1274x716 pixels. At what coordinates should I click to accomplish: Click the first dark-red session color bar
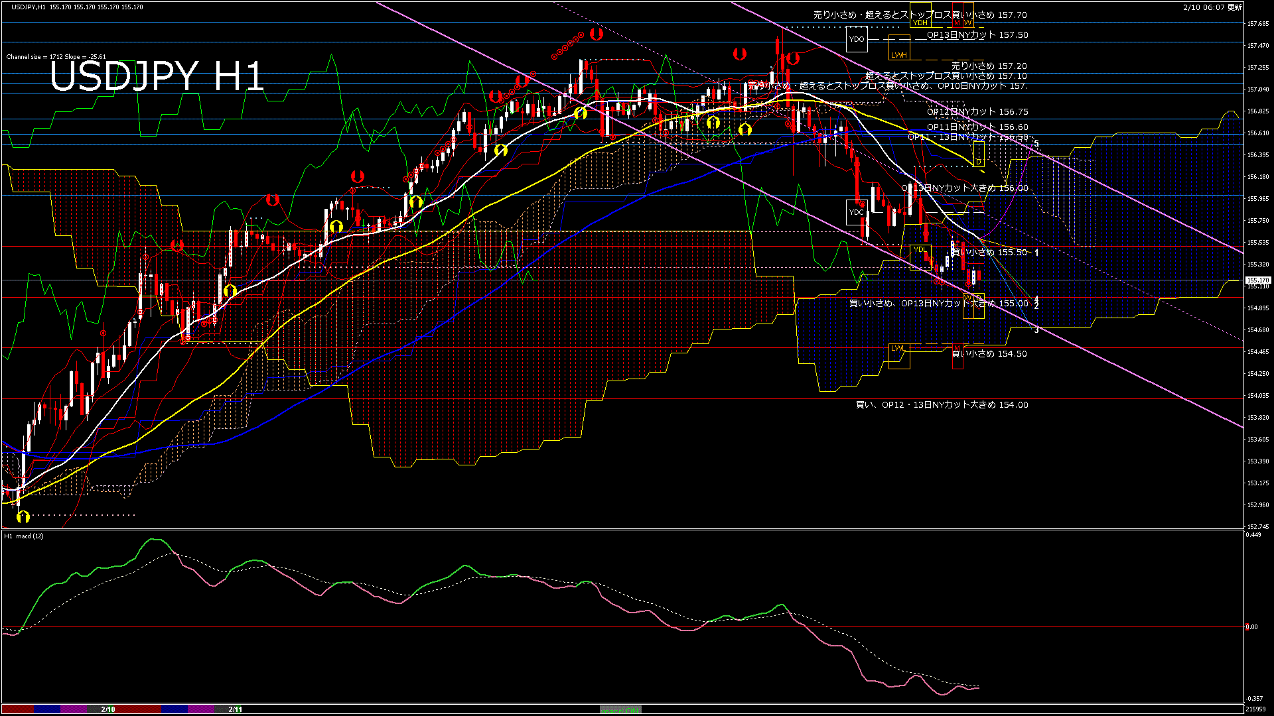[x=18, y=709]
